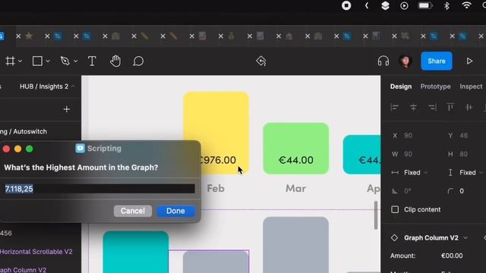Screen dimensions: 486x273
Task: Click the Align top icon
Action: click(x=450, y=107)
